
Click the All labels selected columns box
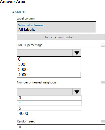(x=56, y=27)
